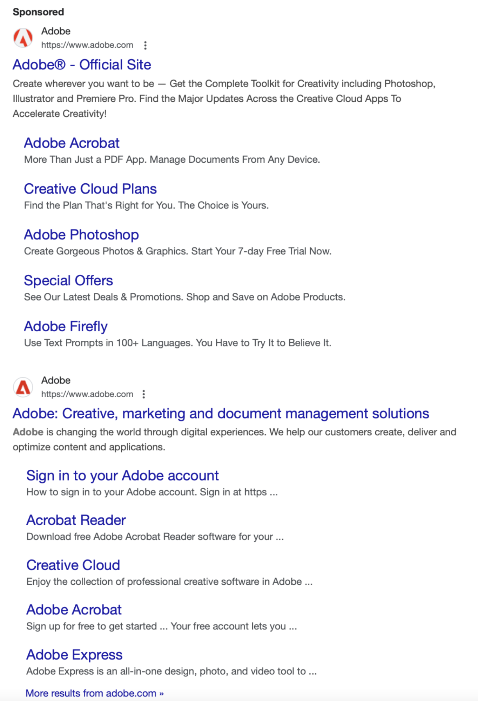Show more results from adobe.com
This screenshot has width=478, height=701.
click(94, 693)
